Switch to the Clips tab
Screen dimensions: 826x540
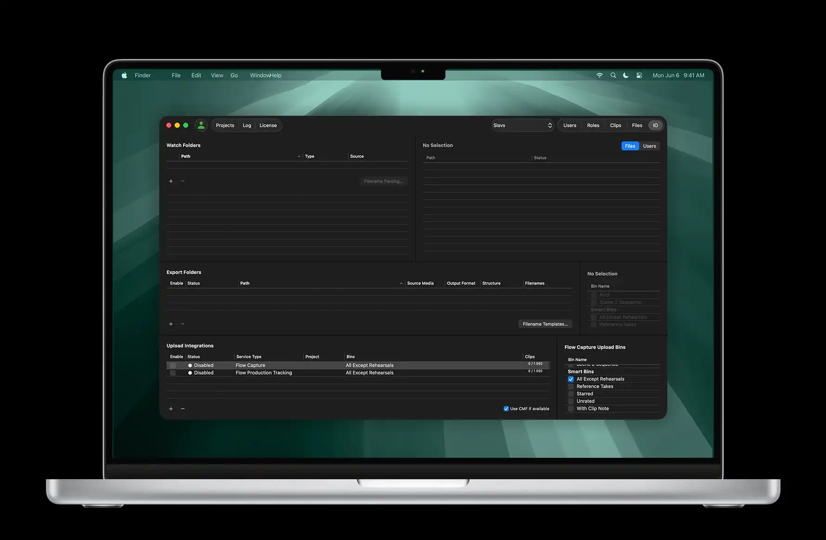(615, 125)
